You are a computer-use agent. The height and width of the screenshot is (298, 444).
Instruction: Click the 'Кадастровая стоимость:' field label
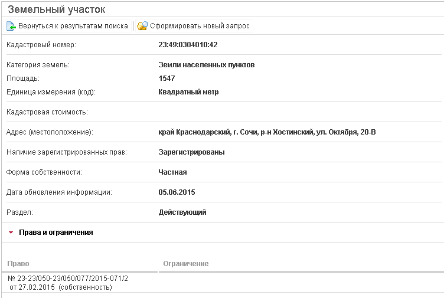coord(47,112)
